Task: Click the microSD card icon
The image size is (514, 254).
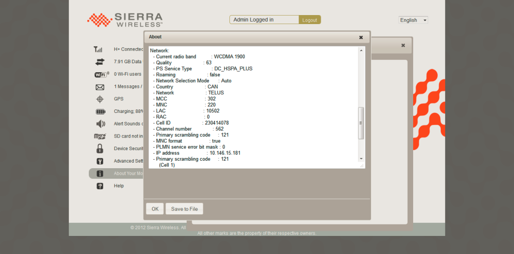Action: [100, 136]
